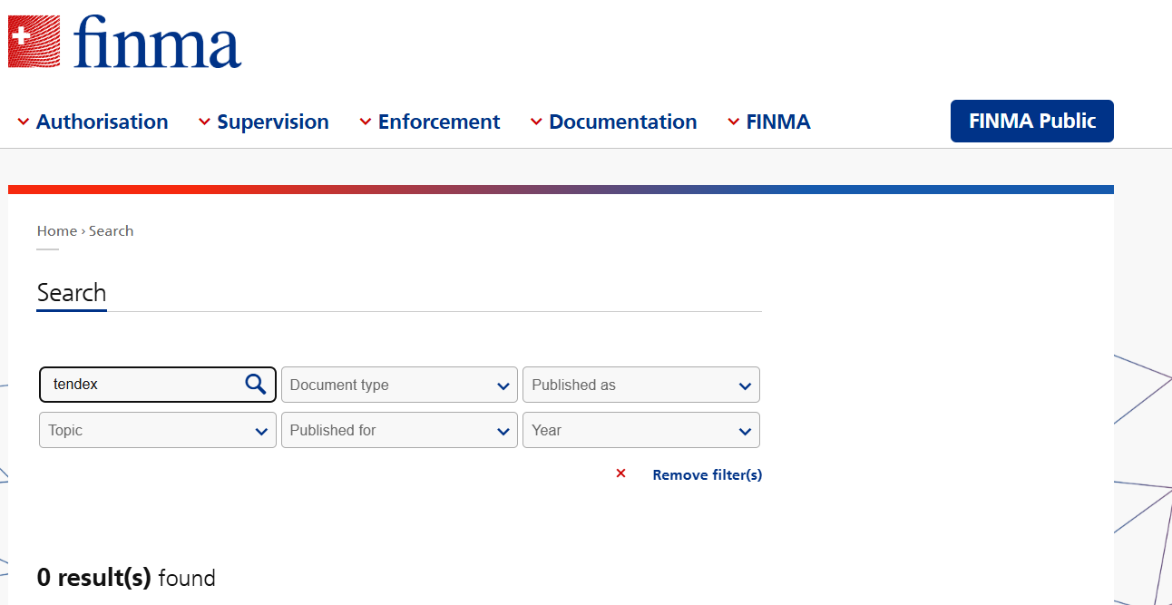
Task: Click the red chevron beside FINMA menu
Action: [x=734, y=122]
